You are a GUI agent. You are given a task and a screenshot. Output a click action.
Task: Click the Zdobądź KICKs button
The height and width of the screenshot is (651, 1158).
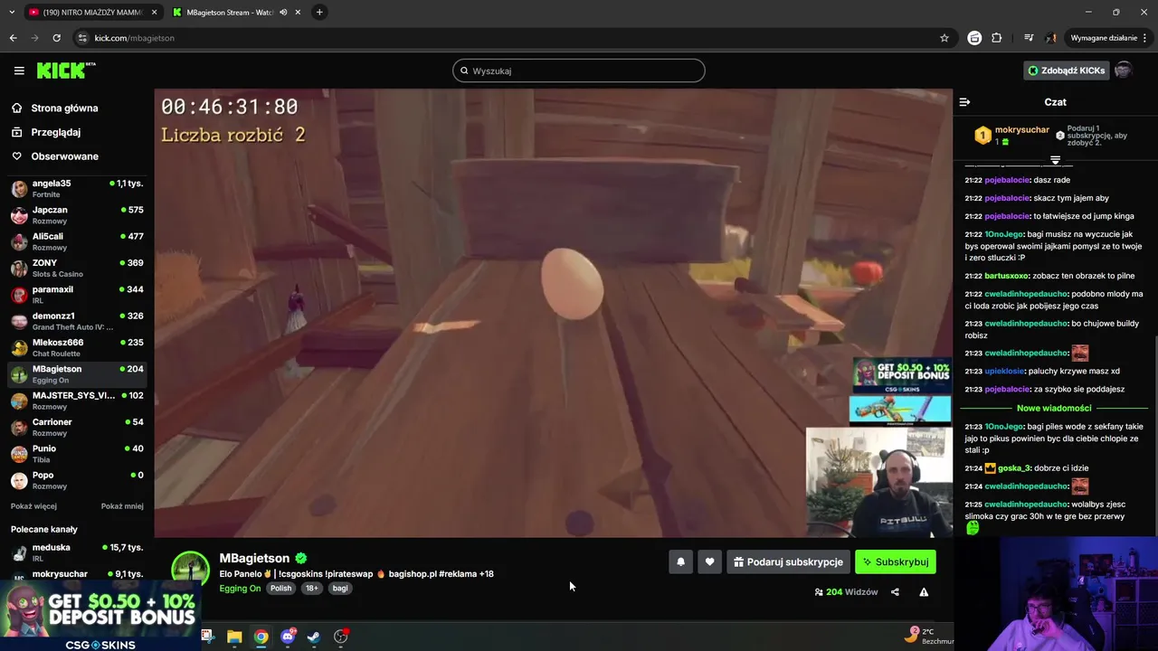point(1067,71)
